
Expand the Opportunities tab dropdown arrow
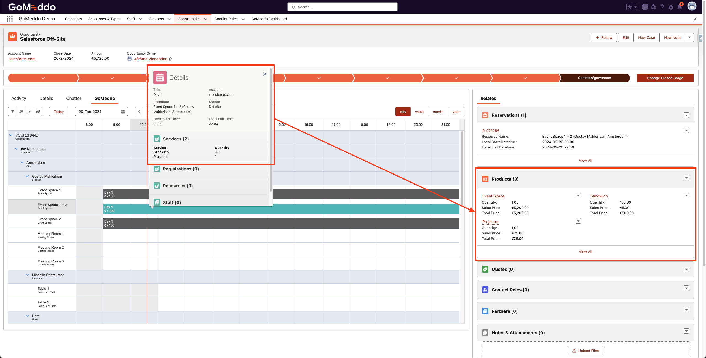click(x=206, y=19)
